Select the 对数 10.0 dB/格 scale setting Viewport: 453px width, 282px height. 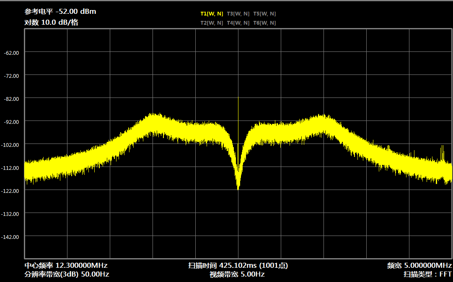click(x=51, y=23)
